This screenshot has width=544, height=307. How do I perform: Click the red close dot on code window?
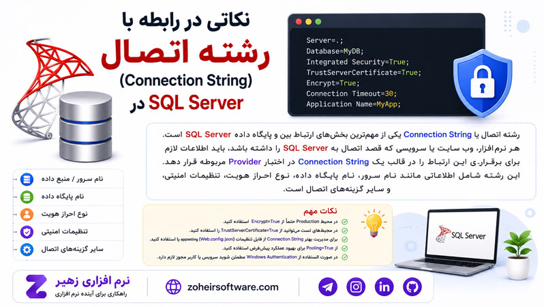(x=299, y=22)
